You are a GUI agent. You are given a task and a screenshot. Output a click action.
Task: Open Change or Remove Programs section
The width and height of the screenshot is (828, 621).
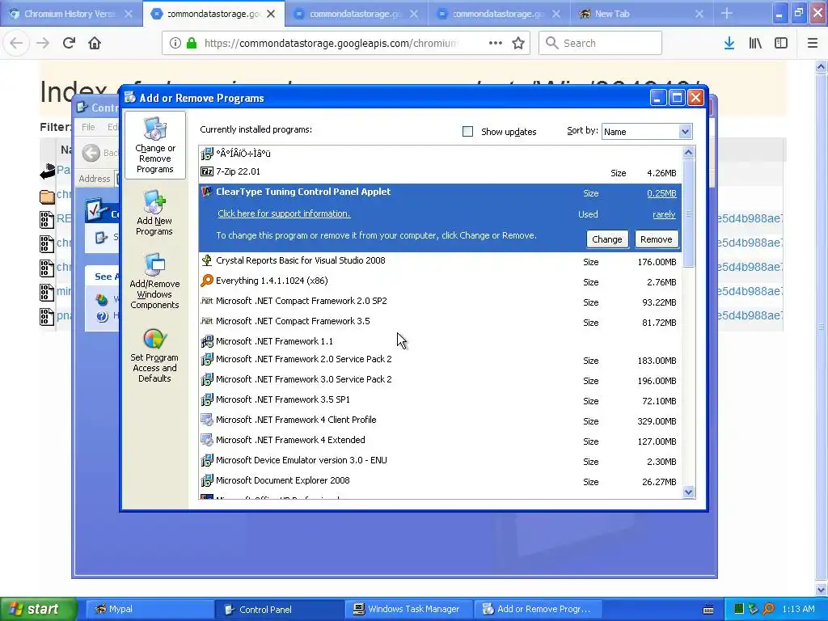pos(154,146)
